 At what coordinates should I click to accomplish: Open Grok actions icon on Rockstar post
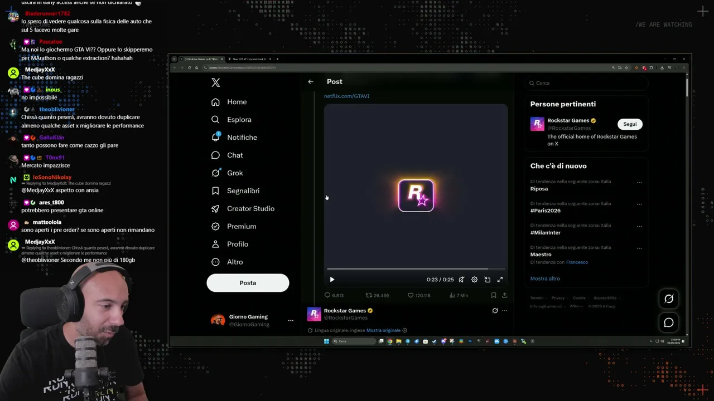pos(495,311)
